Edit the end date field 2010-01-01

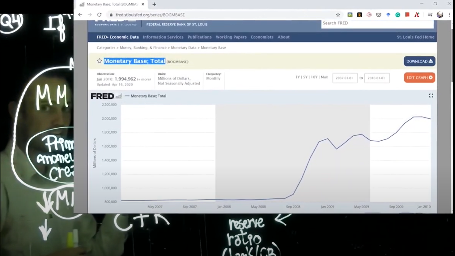click(377, 78)
